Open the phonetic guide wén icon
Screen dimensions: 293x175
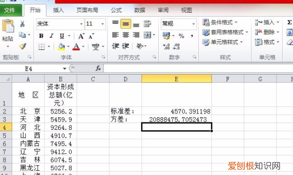click(96, 47)
